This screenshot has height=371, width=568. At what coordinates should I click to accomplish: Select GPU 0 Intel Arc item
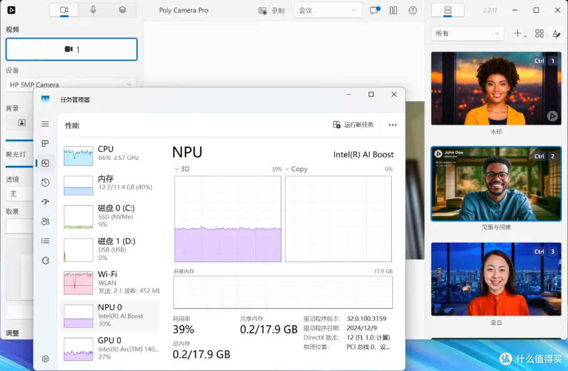click(x=110, y=348)
